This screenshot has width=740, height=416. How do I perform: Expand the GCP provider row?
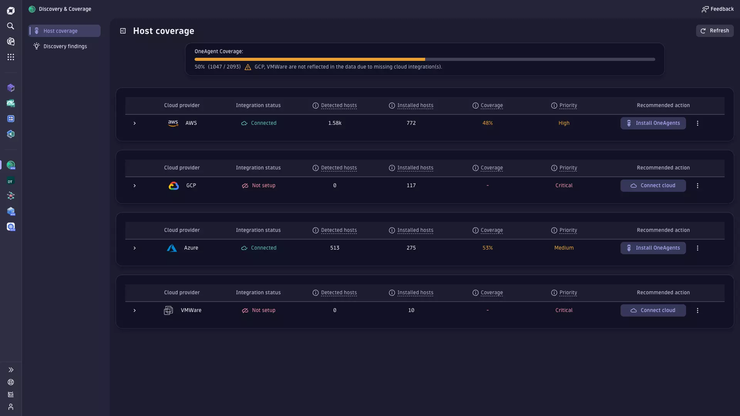135,186
